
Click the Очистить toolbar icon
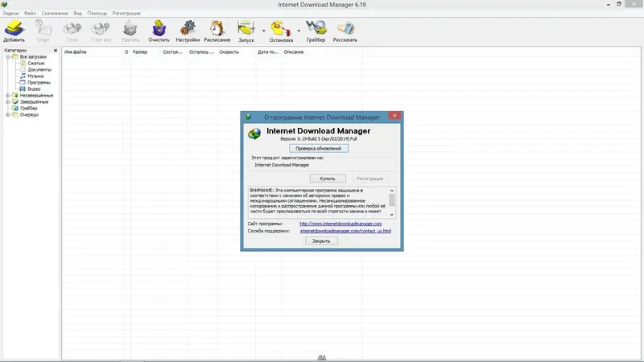coord(159,31)
